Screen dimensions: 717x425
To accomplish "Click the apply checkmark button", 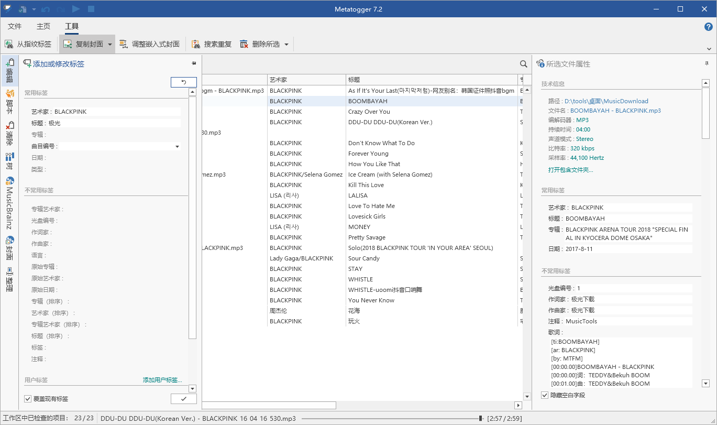I will (x=184, y=399).
